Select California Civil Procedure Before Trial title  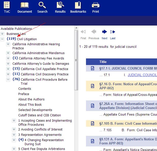point(44,81)
